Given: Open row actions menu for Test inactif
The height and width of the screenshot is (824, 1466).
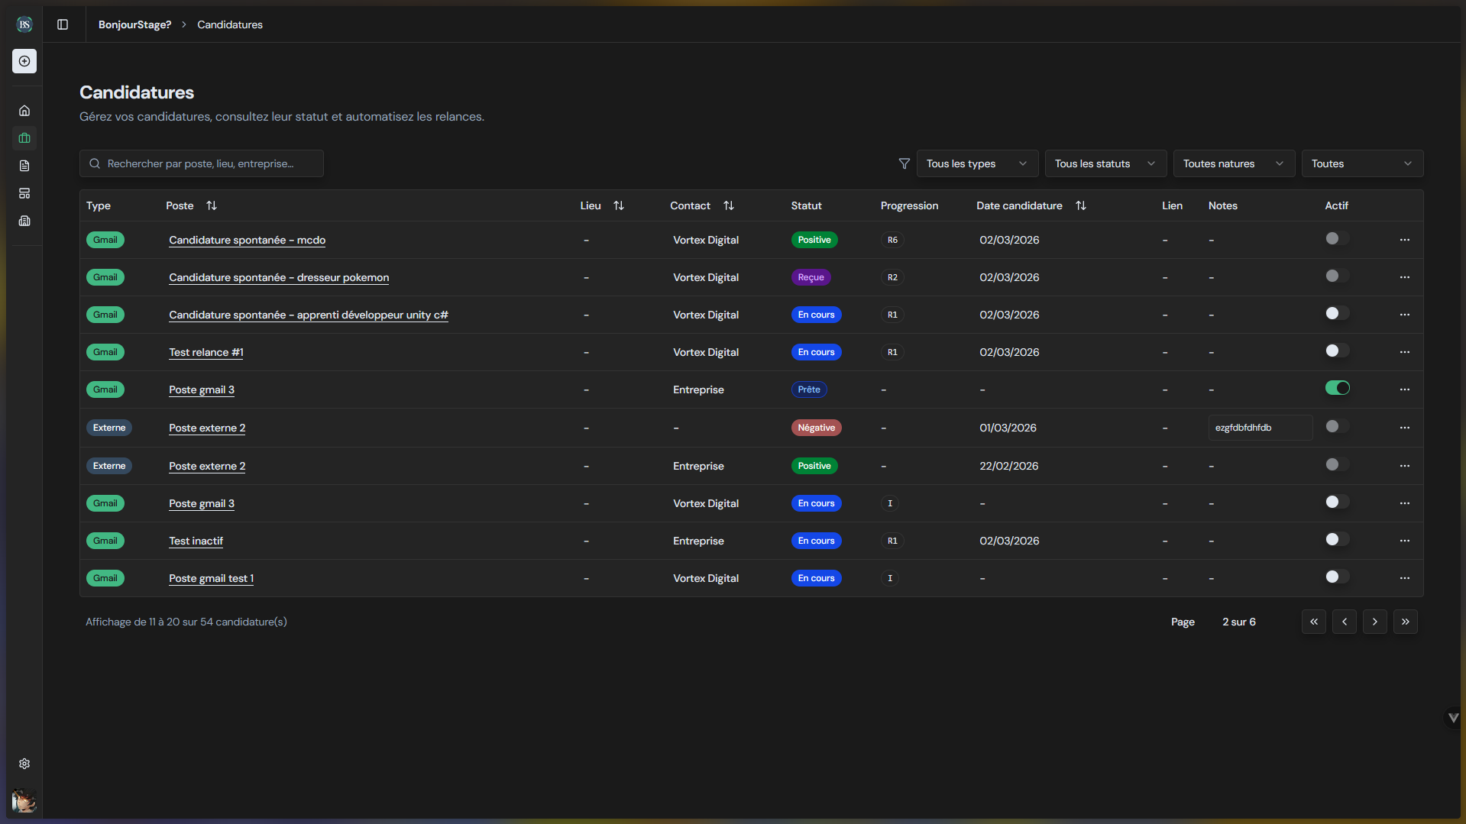Looking at the screenshot, I should 1404,541.
